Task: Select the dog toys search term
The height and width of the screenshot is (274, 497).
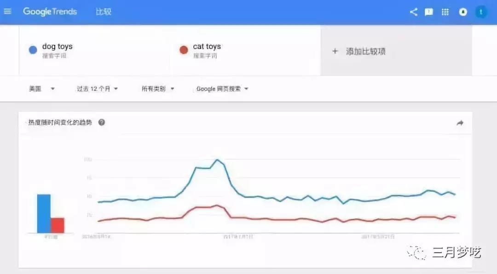Action: point(58,46)
